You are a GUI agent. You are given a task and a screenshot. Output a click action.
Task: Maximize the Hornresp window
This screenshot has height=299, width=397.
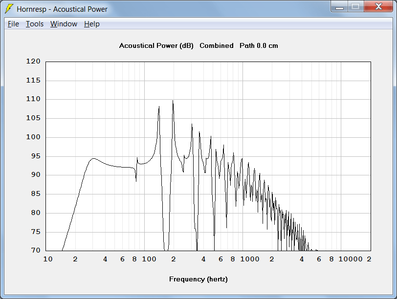coord(355,6)
